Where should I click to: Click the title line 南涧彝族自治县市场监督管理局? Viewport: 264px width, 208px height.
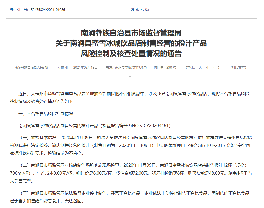pyautogui.click(x=131, y=33)
